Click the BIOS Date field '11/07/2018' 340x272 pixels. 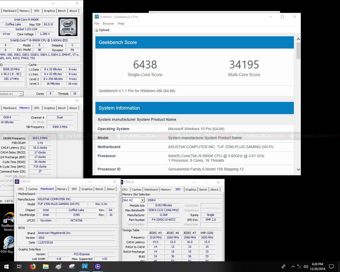tap(76, 243)
